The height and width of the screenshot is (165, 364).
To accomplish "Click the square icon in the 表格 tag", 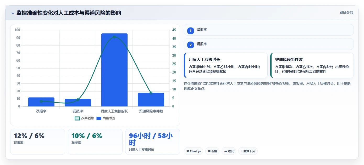I will pos(209,151).
